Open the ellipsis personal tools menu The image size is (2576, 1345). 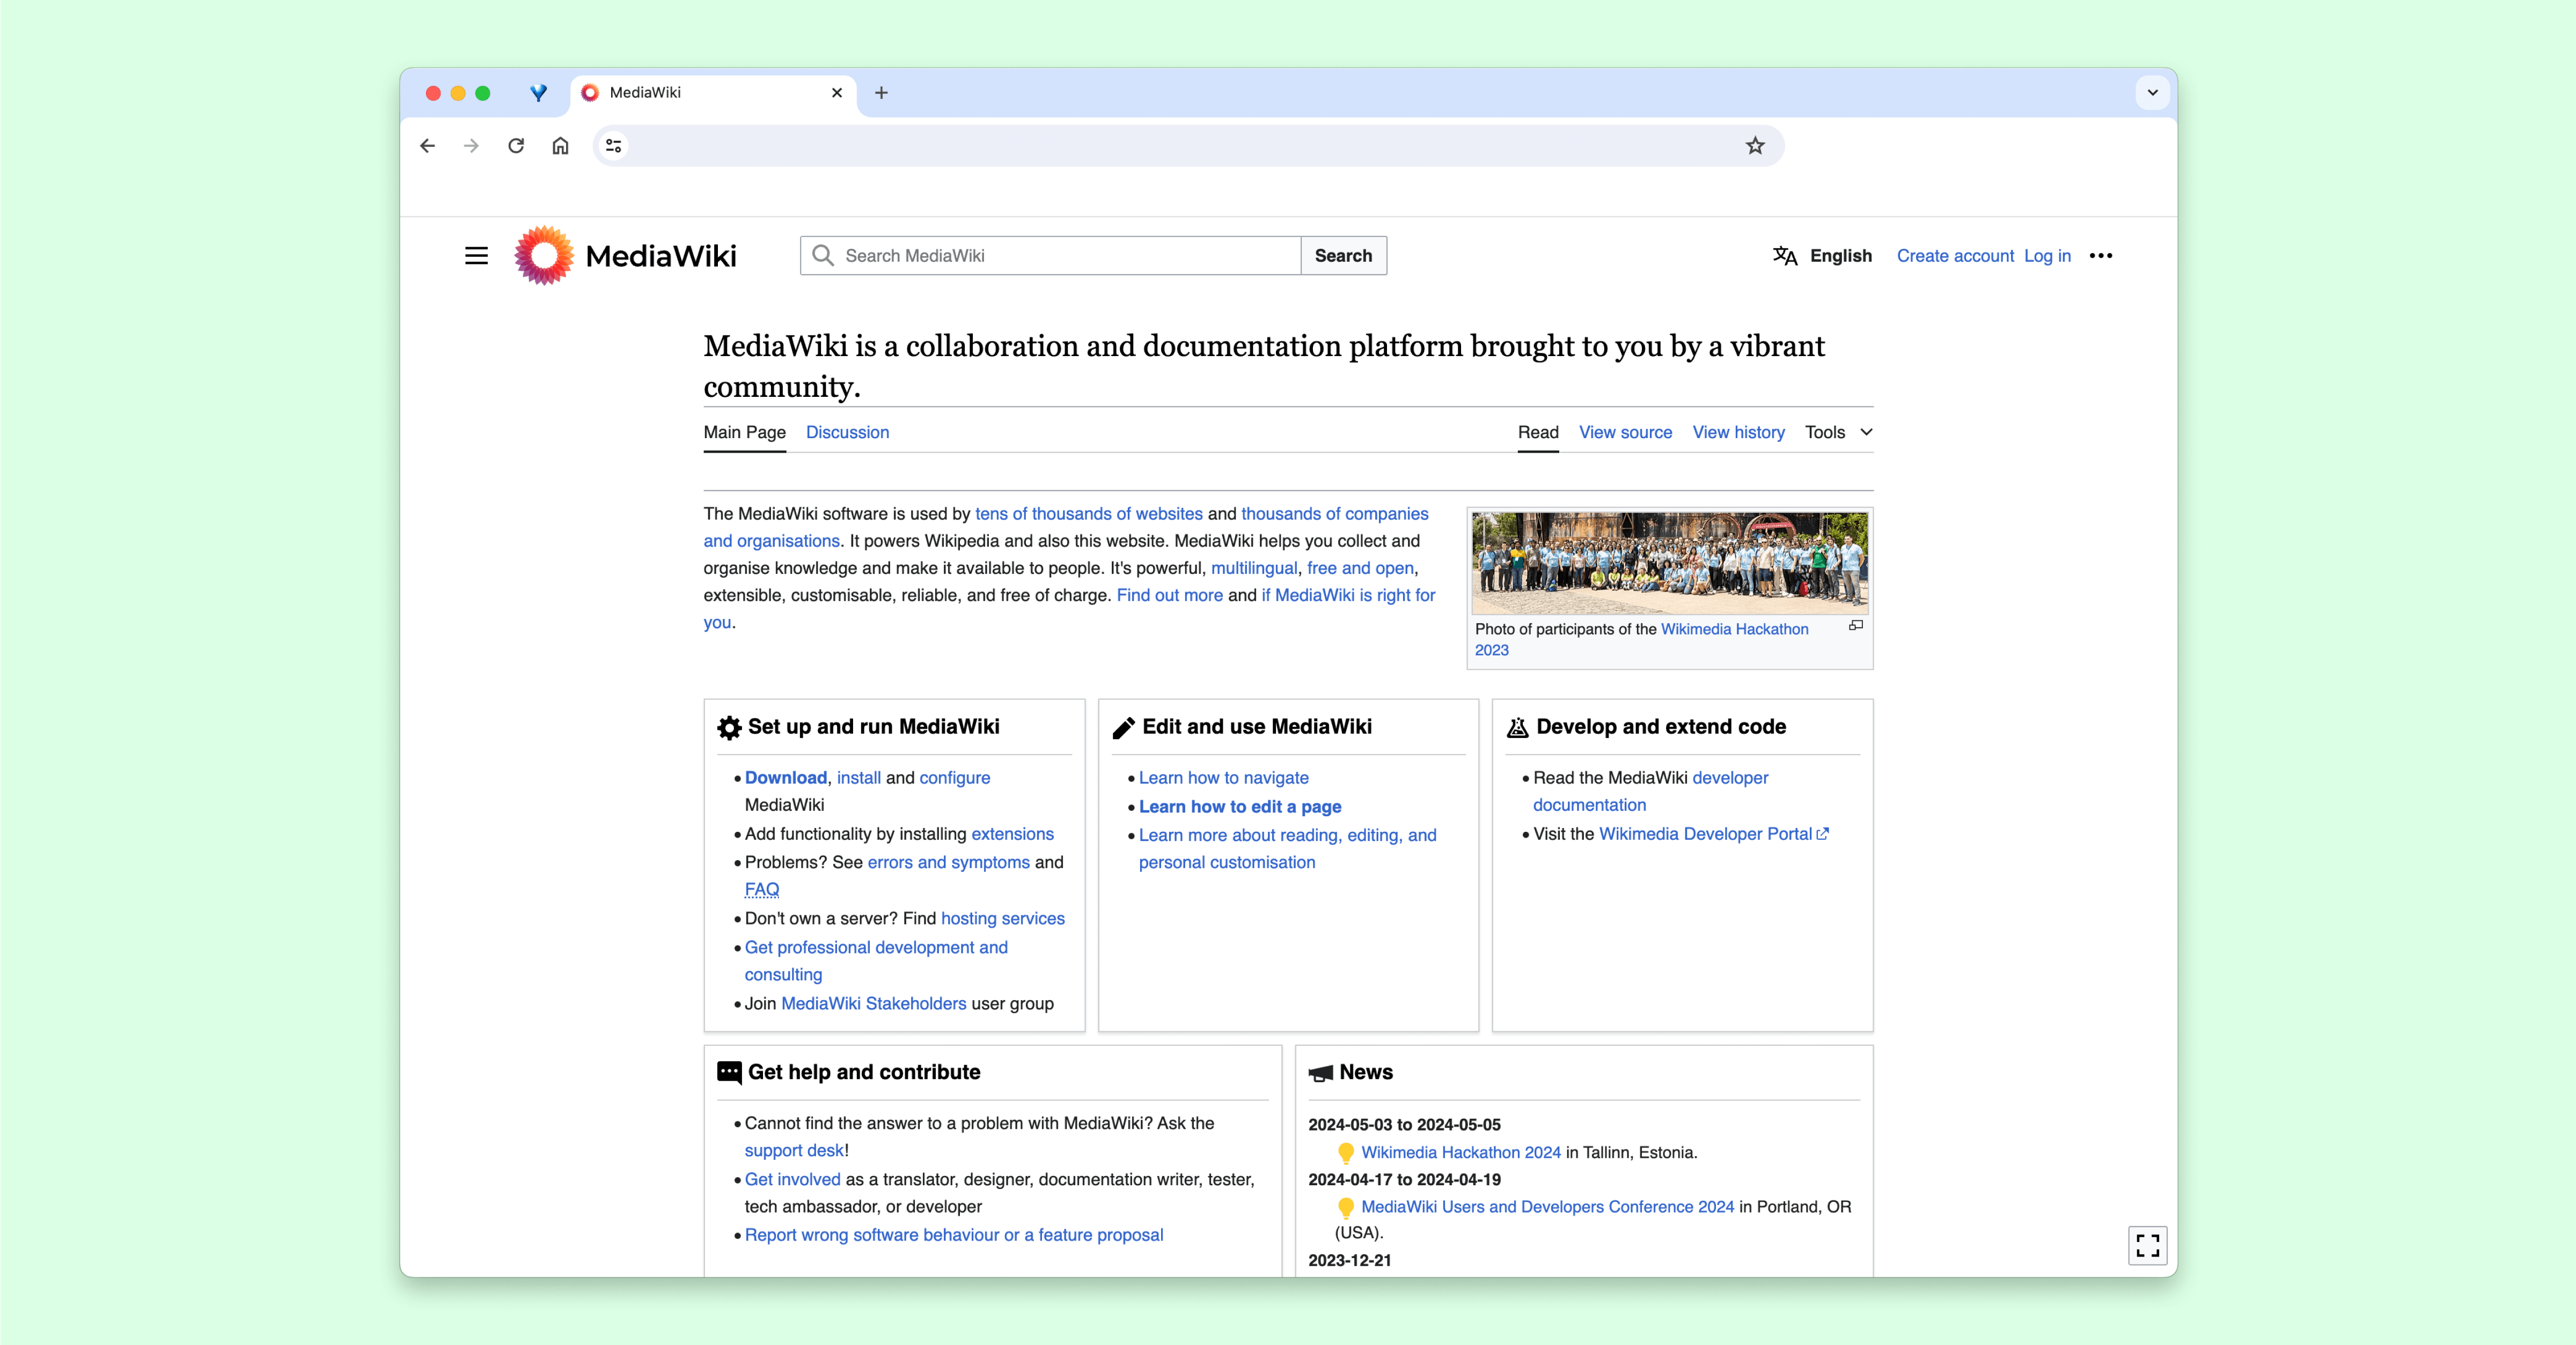click(x=2101, y=256)
